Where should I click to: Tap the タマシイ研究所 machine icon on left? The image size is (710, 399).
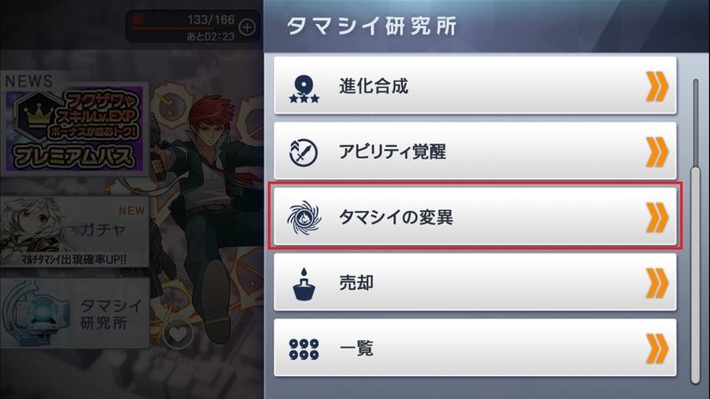[35, 312]
